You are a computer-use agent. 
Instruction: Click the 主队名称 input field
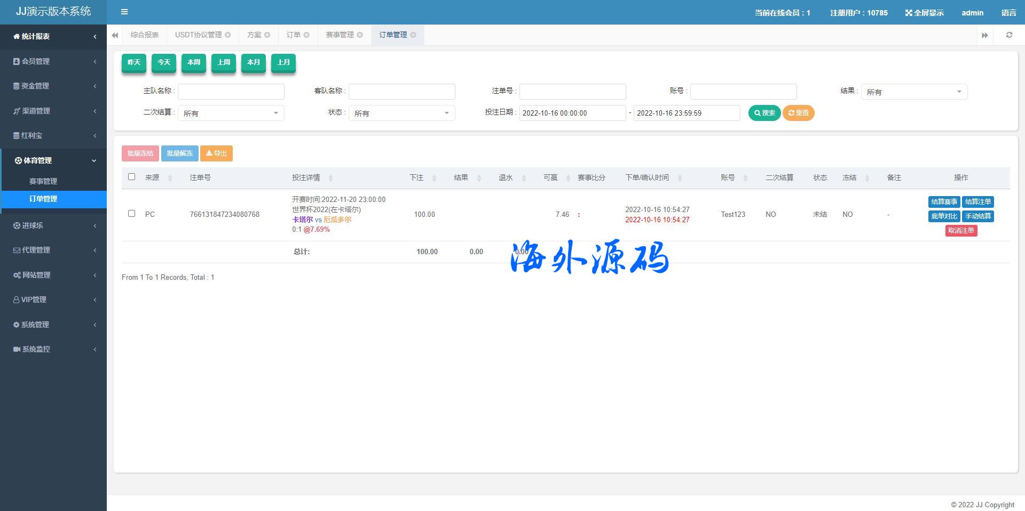(231, 92)
